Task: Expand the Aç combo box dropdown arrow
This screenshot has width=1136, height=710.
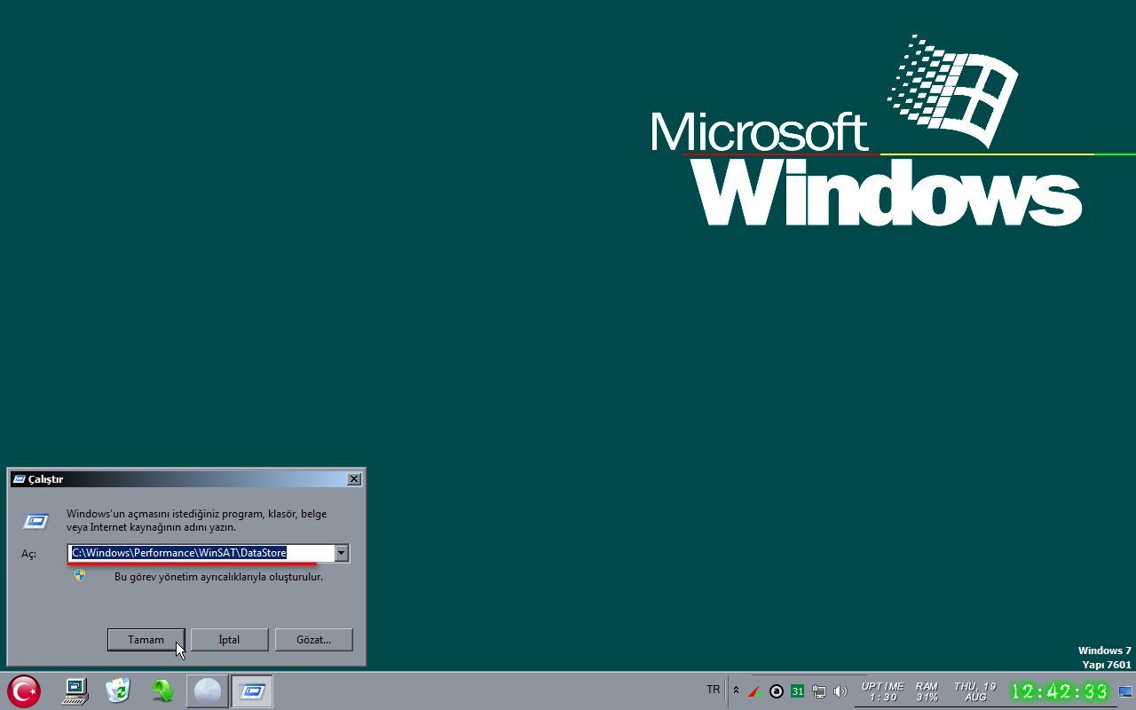Action: tap(341, 553)
